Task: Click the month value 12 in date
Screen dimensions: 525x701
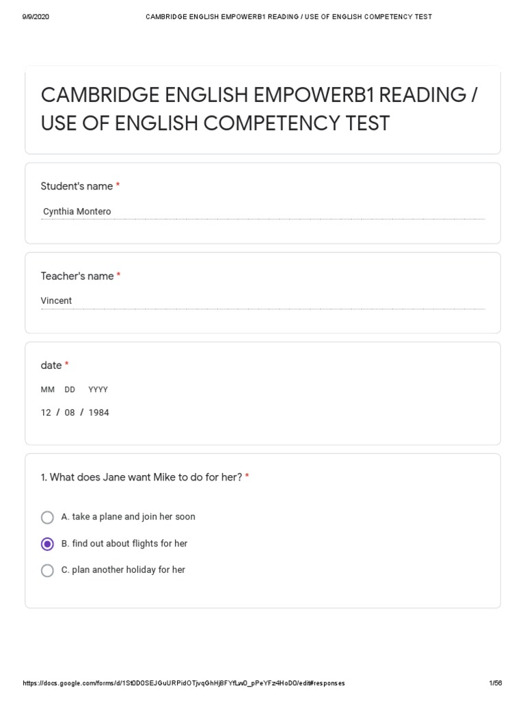Action: click(x=46, y=413)
